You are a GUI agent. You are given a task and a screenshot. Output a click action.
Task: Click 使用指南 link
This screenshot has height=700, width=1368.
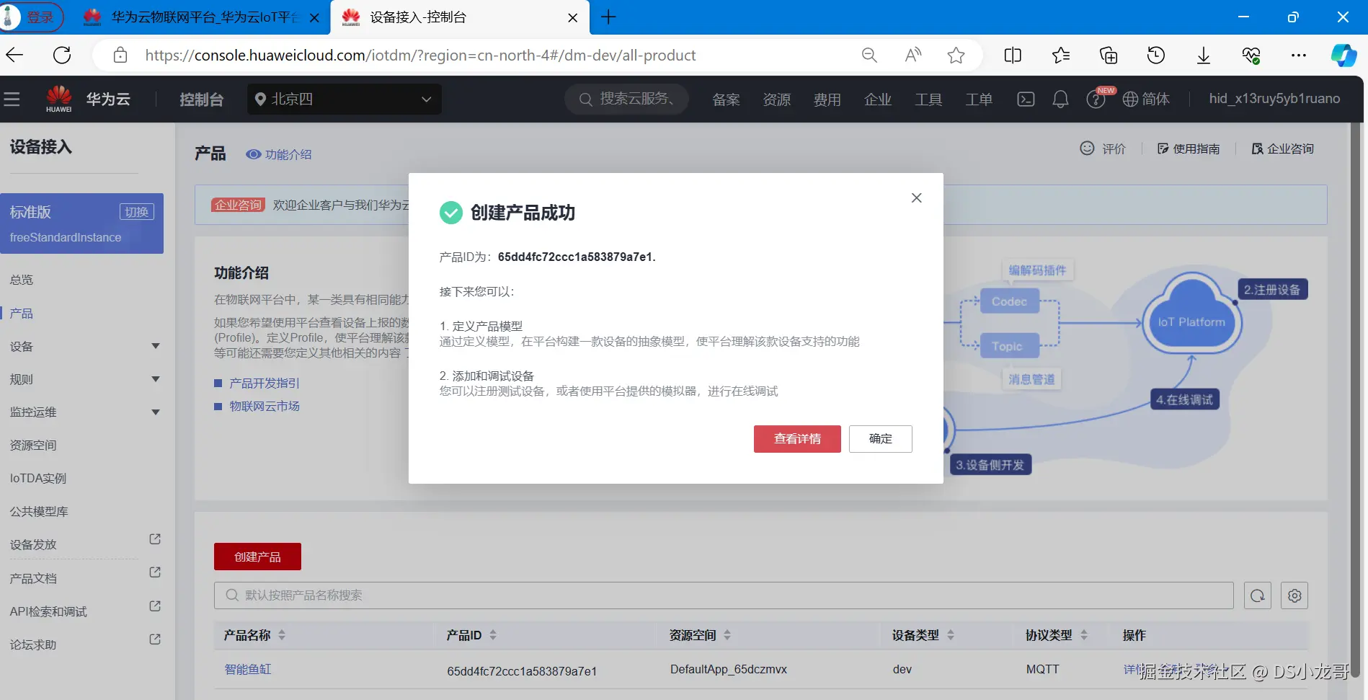pos(1189,149)
